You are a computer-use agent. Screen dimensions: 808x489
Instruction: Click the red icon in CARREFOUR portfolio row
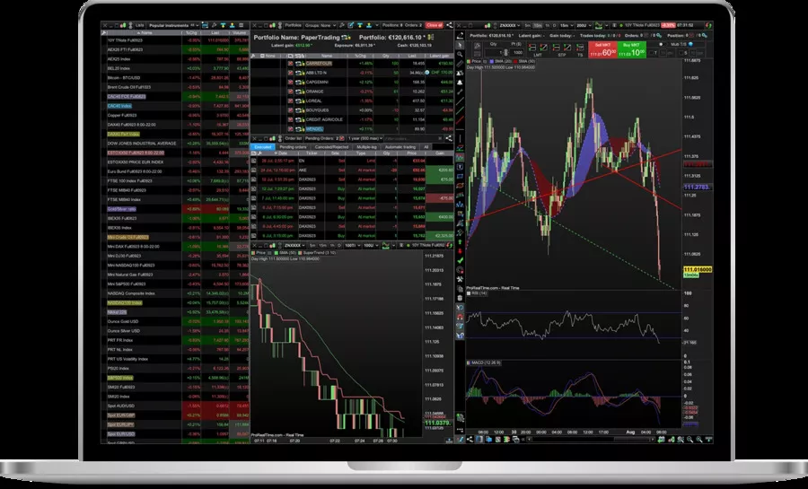[x=291, y=64]
